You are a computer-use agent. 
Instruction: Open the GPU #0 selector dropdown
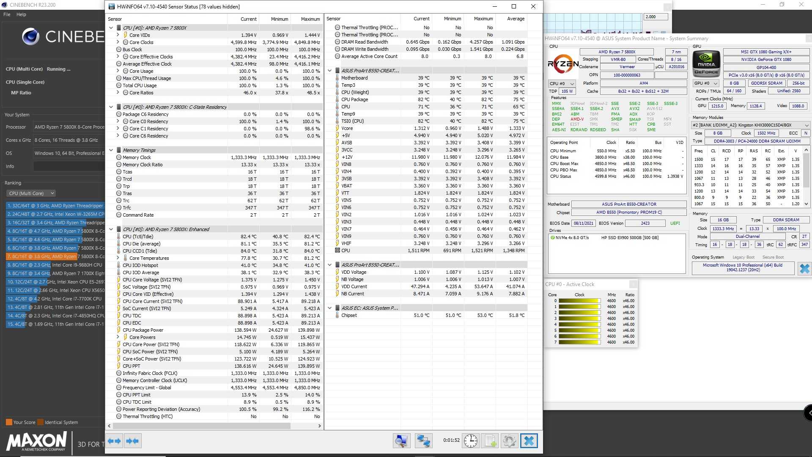click(705, 83)
